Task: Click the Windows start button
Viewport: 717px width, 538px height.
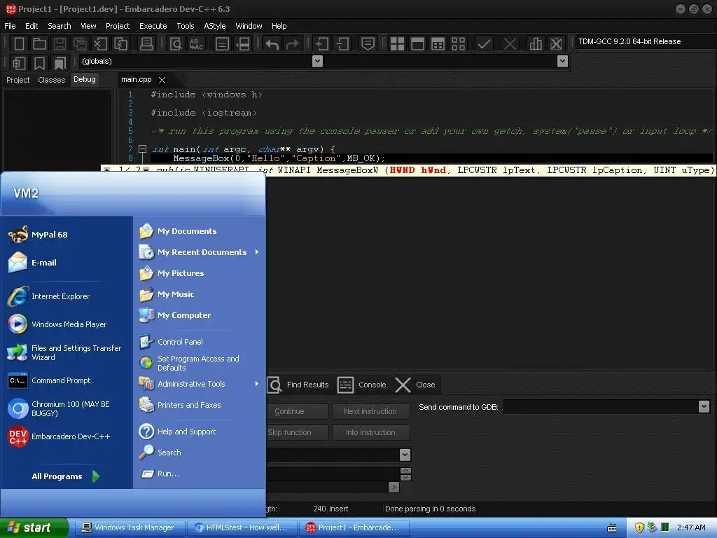Action: (x=34, y=527)
